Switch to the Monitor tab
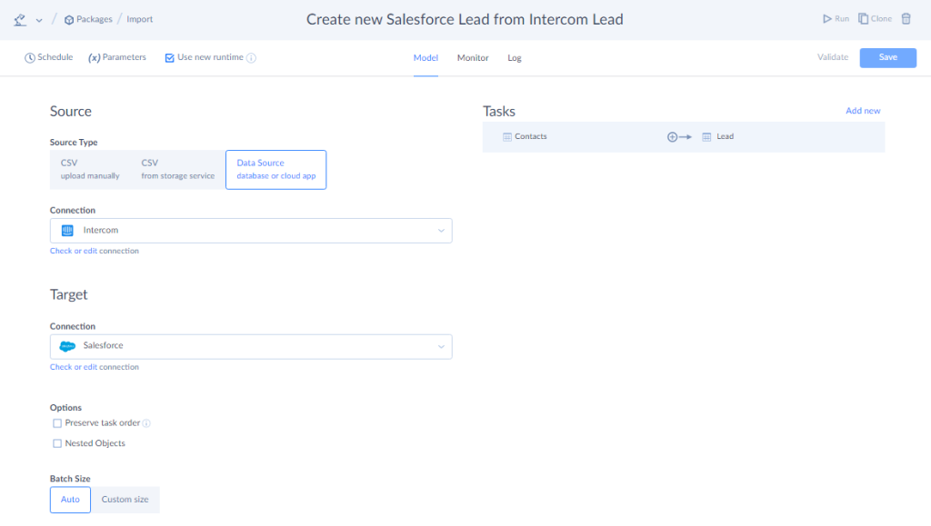931x526 pixels. [473, 58]
